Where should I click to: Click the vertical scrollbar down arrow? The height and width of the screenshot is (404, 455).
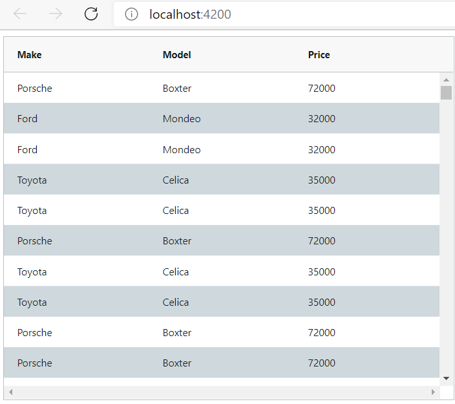(447, 378)
